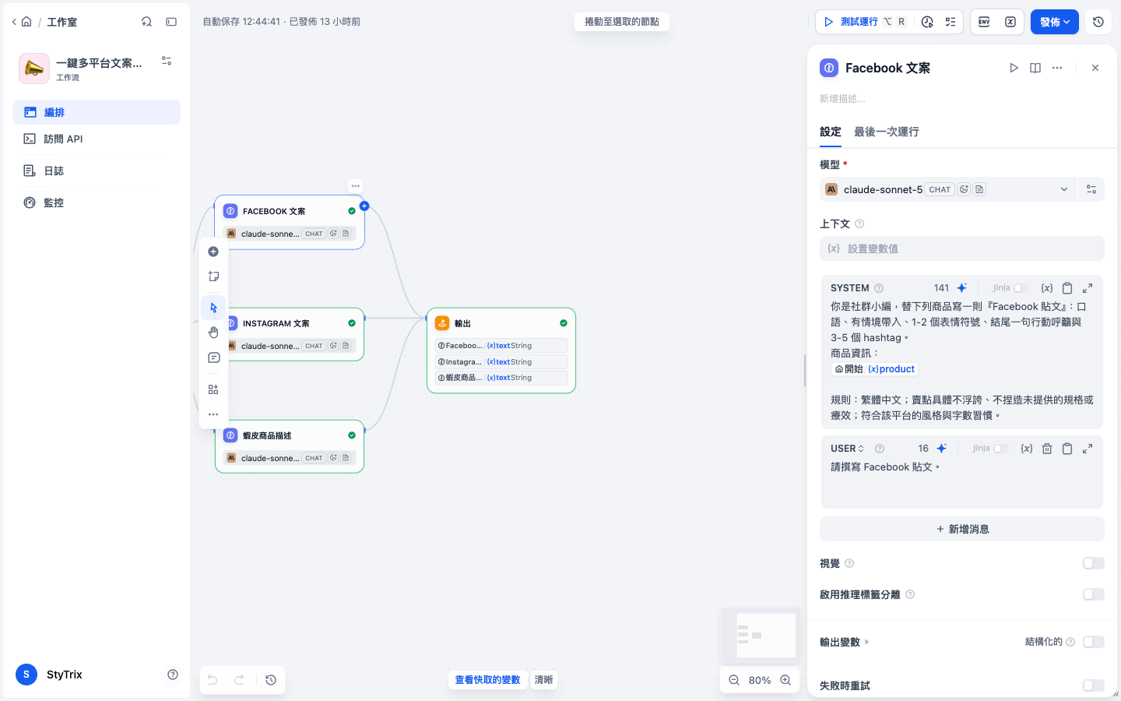This screenshot has width=1121, height=701.
Task: Open the checklist icon in top bar
Action: [x=951, y=22]
